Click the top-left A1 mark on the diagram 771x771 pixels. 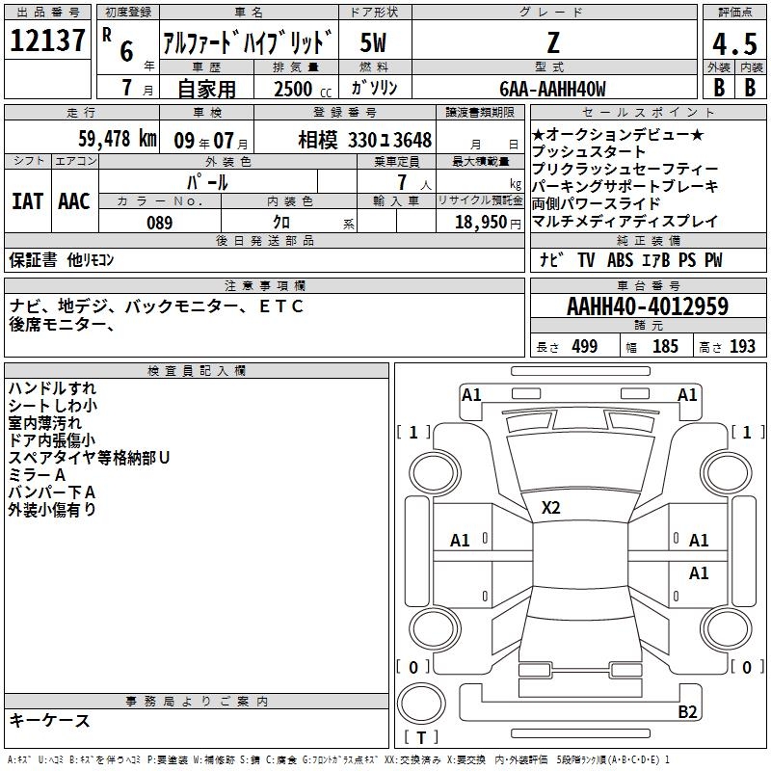pos(471,395)
